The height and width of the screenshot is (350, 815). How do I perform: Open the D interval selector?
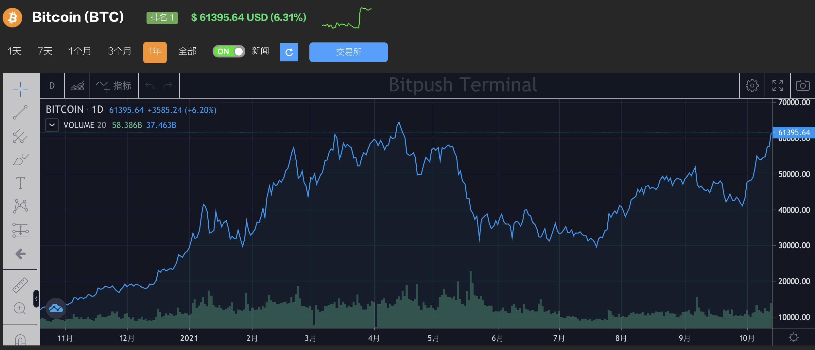pyautogui.click(x=52, y=85)
